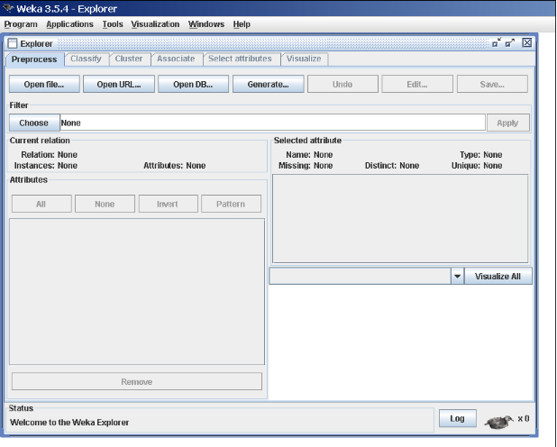Image resolution: width=557 pixels, height=447 pixels.
Task: Open the Windows menu
Action: pyautogui.click(x=206, y=24)
